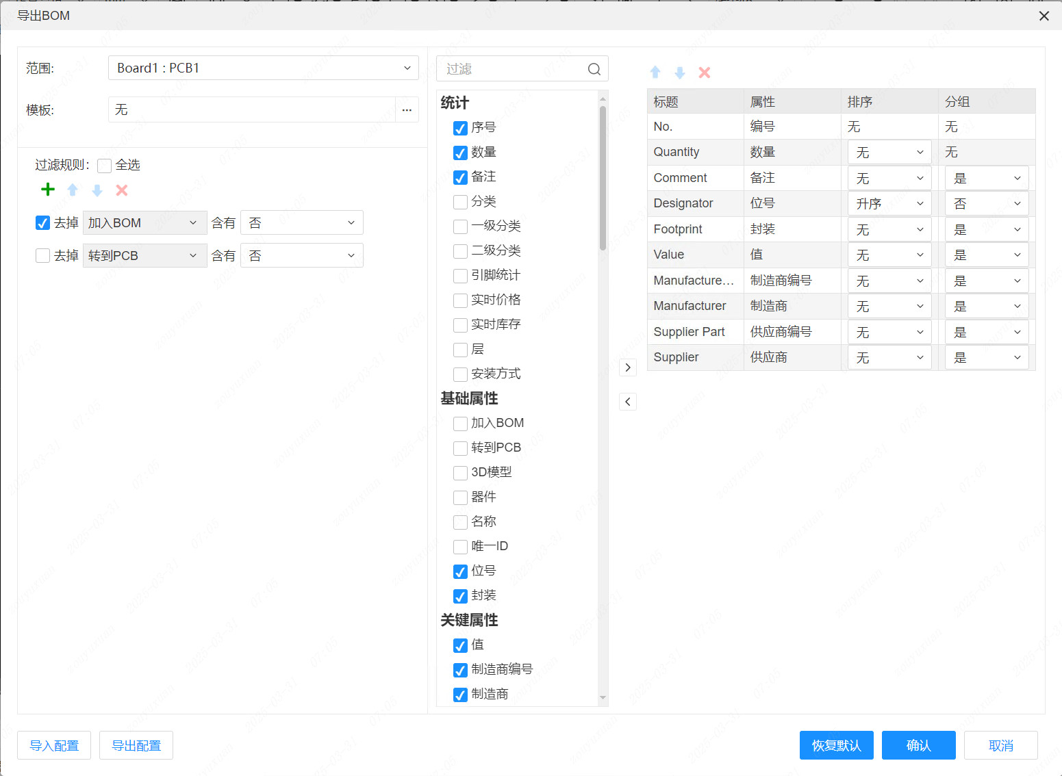Click right chevron to add selected property

tap(628, 367)
